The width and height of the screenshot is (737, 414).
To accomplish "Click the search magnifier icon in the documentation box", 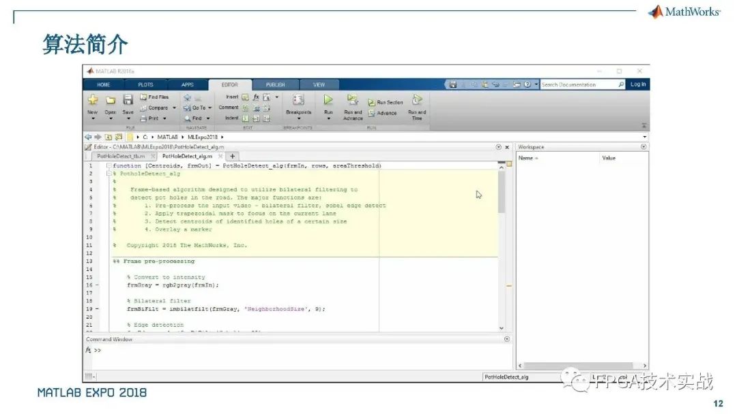I will click(x=621, y=85).
